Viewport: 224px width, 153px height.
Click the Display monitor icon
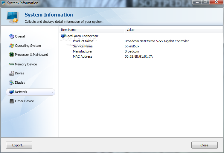click(x=12, y=82)
